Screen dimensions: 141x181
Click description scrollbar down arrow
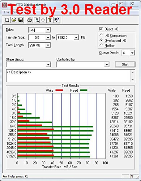133,80
